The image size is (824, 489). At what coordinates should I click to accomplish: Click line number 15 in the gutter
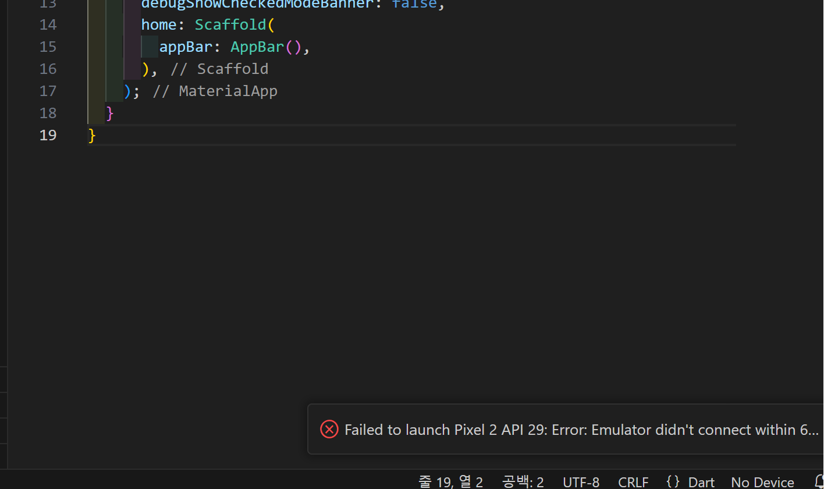(x=48, y=47)
